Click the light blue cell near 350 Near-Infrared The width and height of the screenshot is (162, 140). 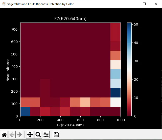click(115, 74)
